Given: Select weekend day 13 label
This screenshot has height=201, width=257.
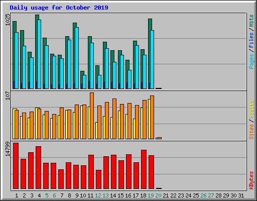Looking at the screenshot, I should coord(105,195).
